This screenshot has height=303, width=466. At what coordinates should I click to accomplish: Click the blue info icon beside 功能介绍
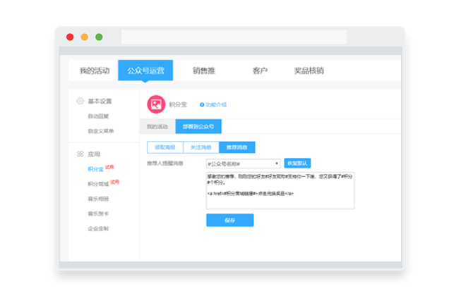point(202,105)
